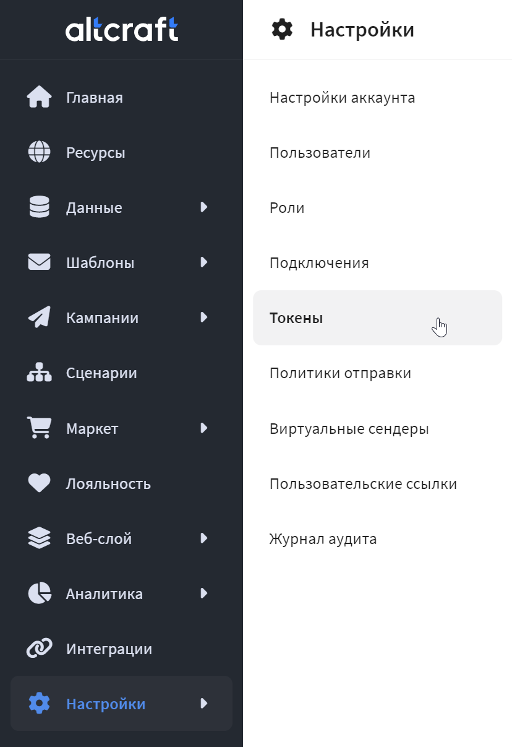Select the database icon next to Данные
Viewport: 512px width, 747px height.
(x=39, y=207)
